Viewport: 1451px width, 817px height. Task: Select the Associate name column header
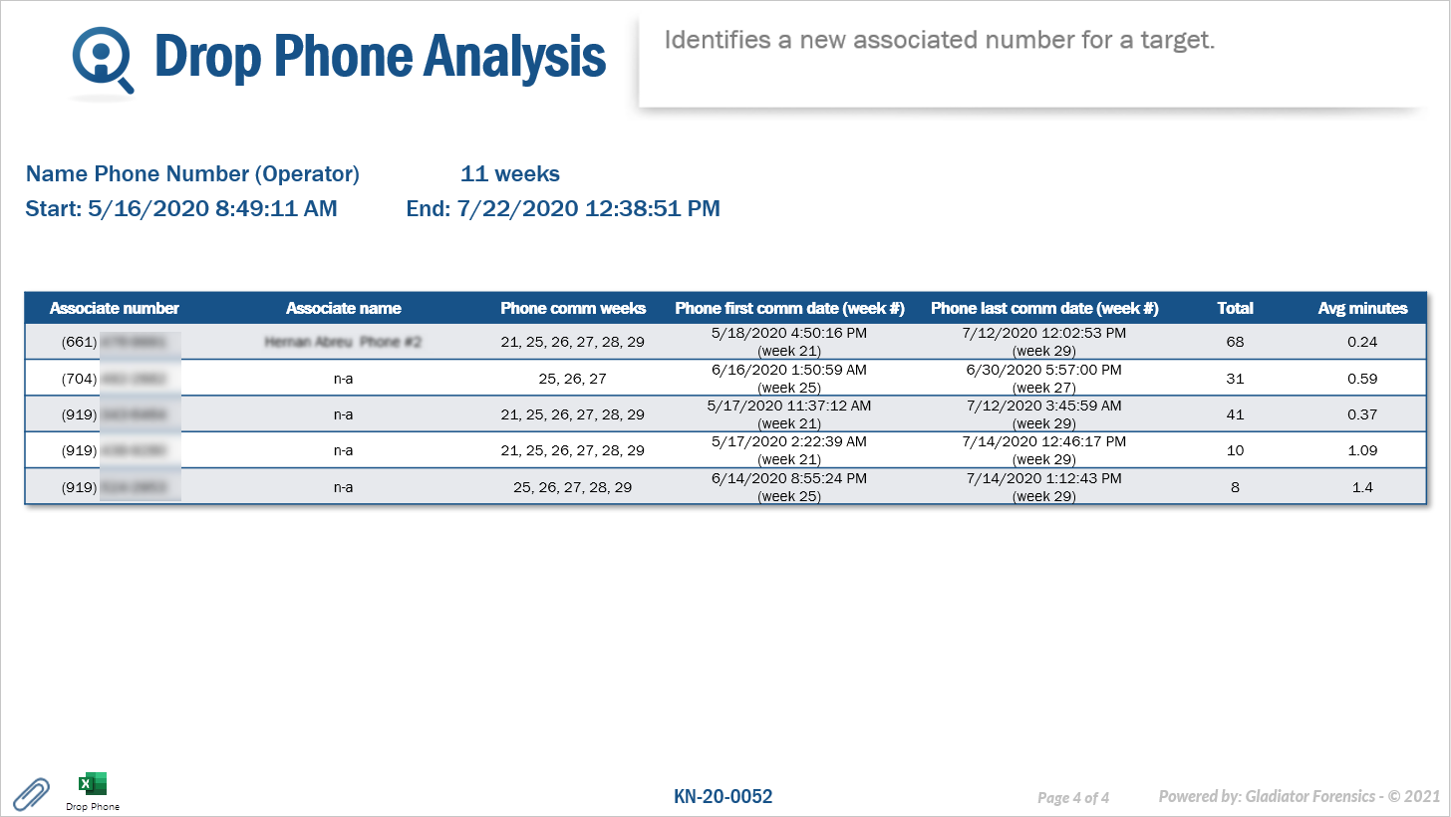click(343, 308)
